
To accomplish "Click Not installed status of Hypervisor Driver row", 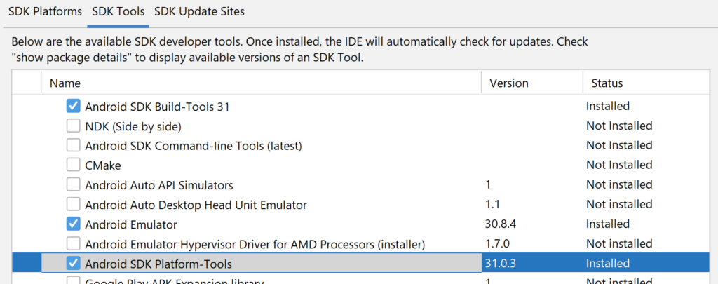I will pos(619,244).
